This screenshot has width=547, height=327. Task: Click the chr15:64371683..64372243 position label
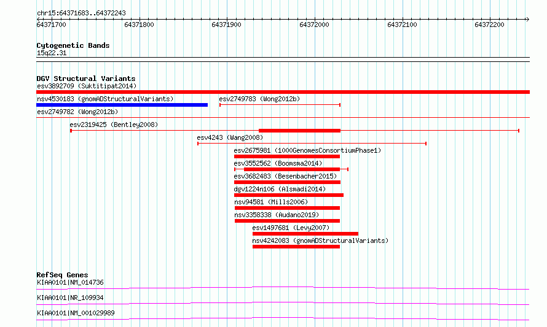pos(81,13)
